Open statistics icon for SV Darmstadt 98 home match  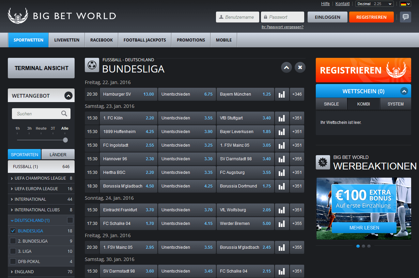282,271
